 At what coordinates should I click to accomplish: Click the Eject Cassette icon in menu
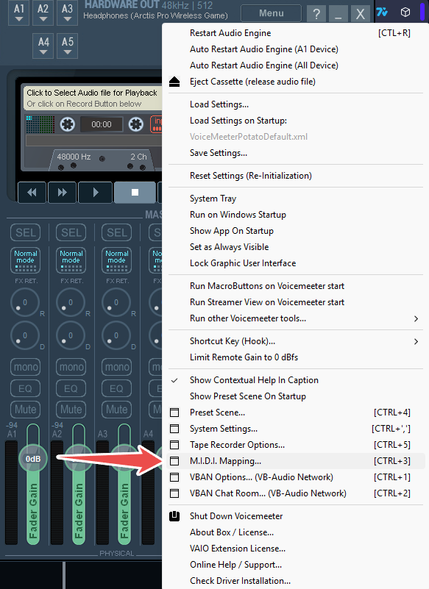click(174, 82)
